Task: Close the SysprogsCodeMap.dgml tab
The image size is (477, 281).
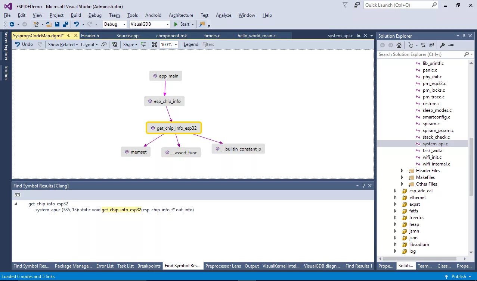Action: coord(75,36)
